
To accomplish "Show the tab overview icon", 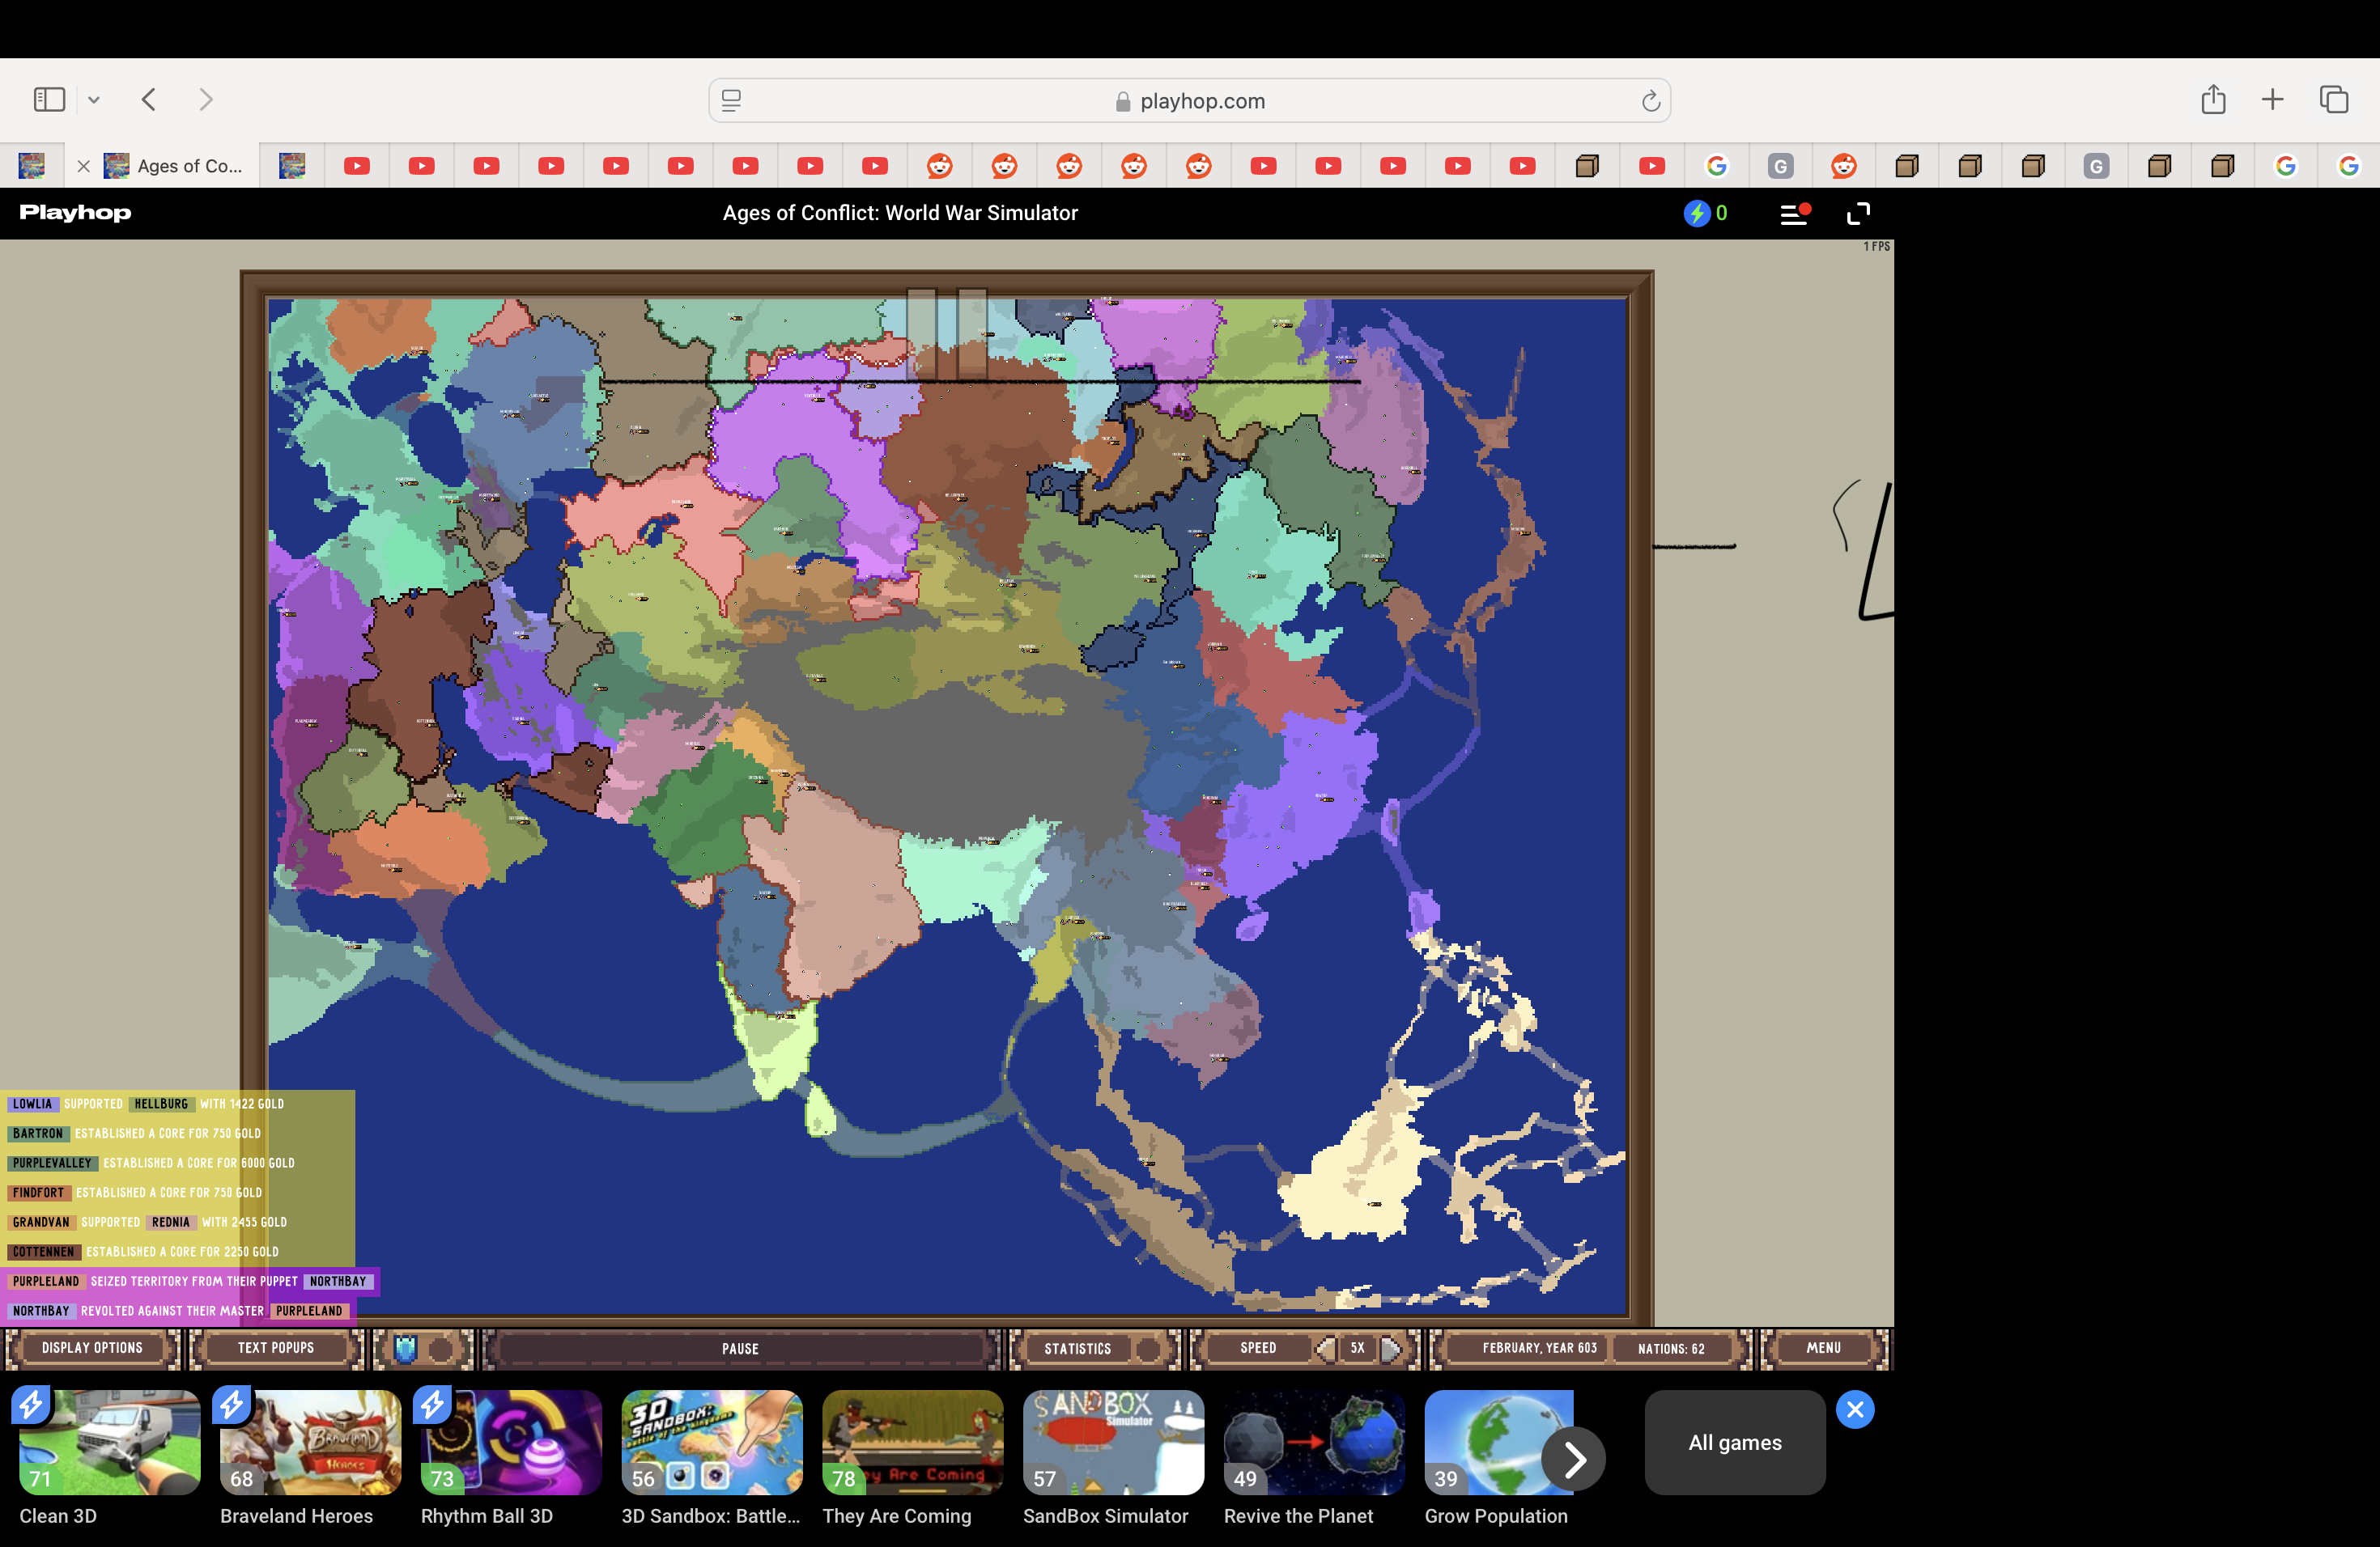I will (2334, 99).
